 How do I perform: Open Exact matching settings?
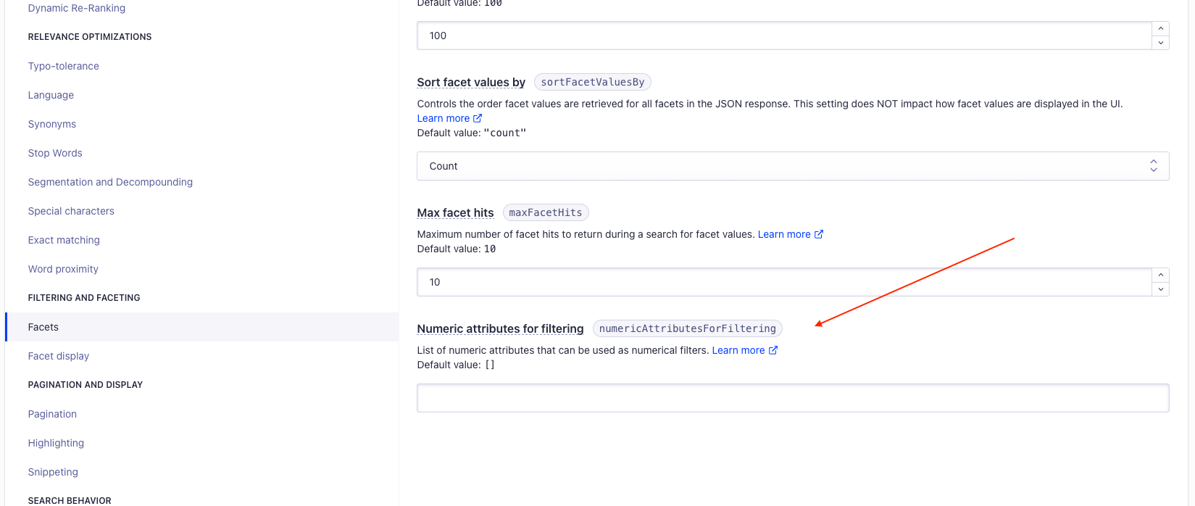point(64,240)
